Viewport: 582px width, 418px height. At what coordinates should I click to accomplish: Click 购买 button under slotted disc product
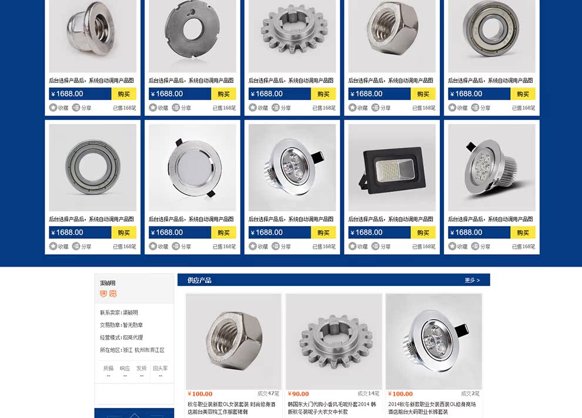click(223, 94)
